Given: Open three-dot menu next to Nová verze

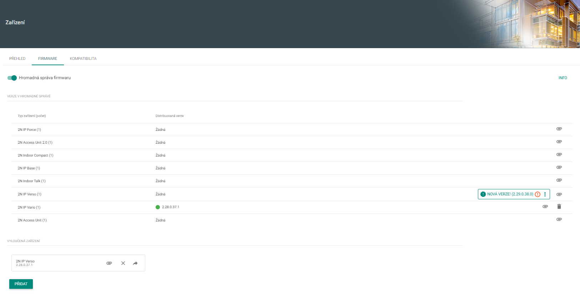Looking at the screenshot, I should tap(545, 194).
